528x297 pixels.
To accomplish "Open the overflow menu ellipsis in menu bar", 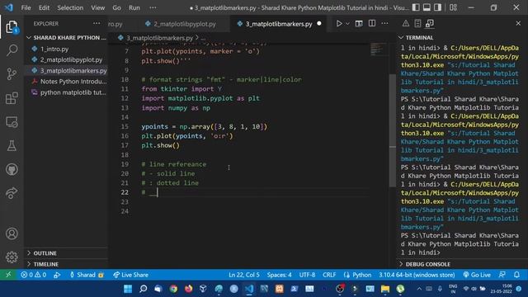I will pyautogui.click(x=153, y=7).
